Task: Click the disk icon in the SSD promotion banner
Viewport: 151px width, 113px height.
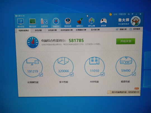Action: tap(109, 92)
